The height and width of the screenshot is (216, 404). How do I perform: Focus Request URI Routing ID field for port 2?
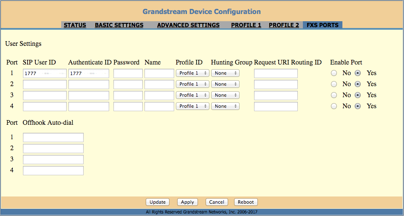pos(276,84)
